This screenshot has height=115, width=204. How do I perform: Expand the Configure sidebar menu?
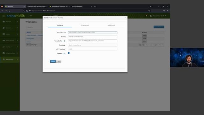(10, 47)
